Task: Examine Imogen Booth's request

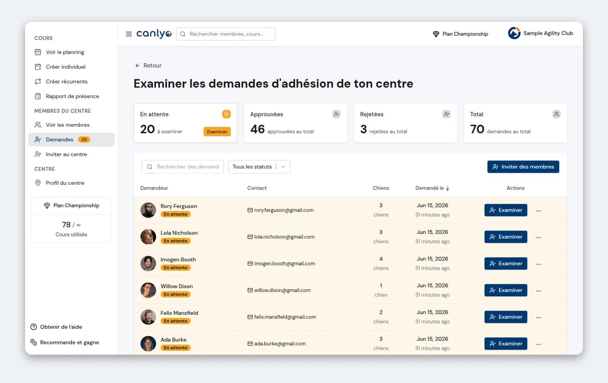Action: pos(506,264)
